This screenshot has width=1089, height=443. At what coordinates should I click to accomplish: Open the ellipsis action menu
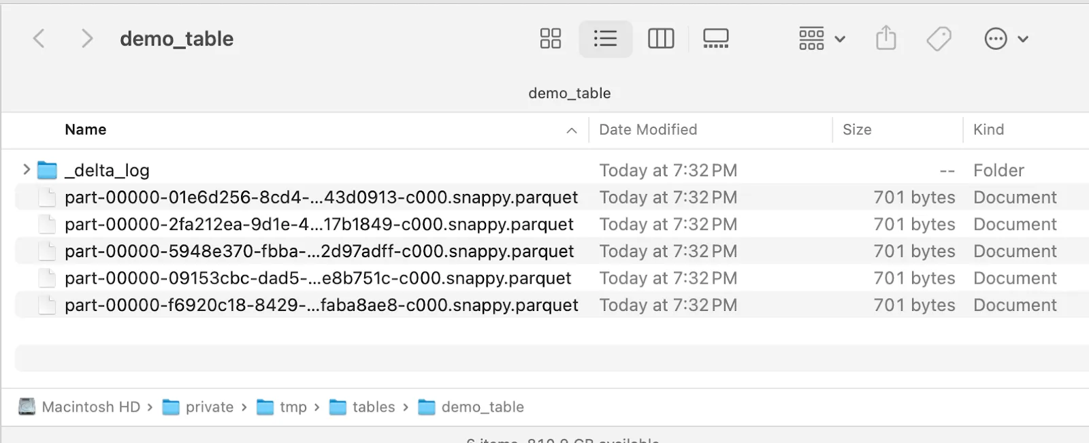1005,39
